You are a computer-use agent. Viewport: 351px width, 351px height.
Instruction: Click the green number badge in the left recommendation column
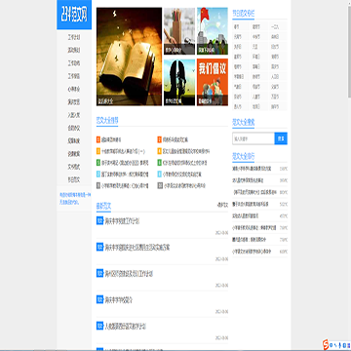98,163
